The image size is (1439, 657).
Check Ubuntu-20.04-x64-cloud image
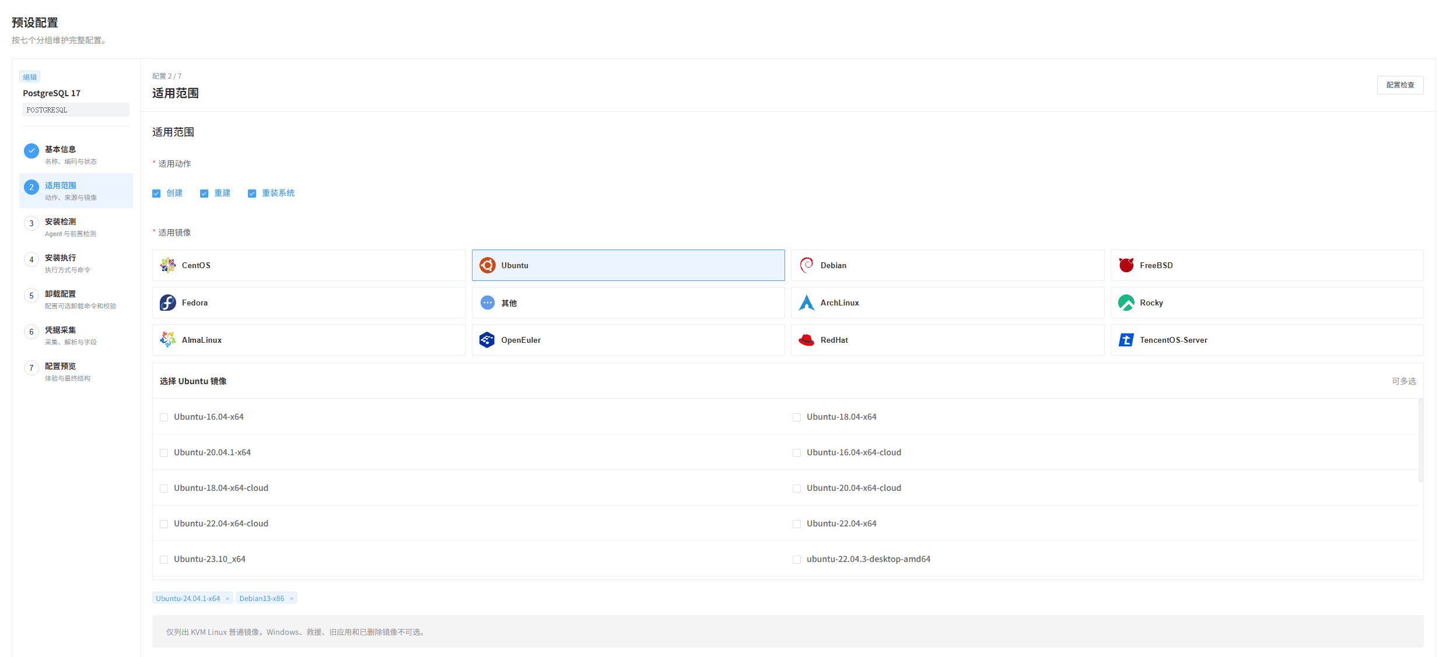coord(797,489)
